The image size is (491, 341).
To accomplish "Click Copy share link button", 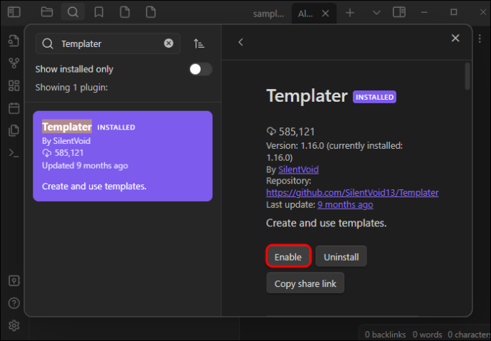I will click(305, 283).
